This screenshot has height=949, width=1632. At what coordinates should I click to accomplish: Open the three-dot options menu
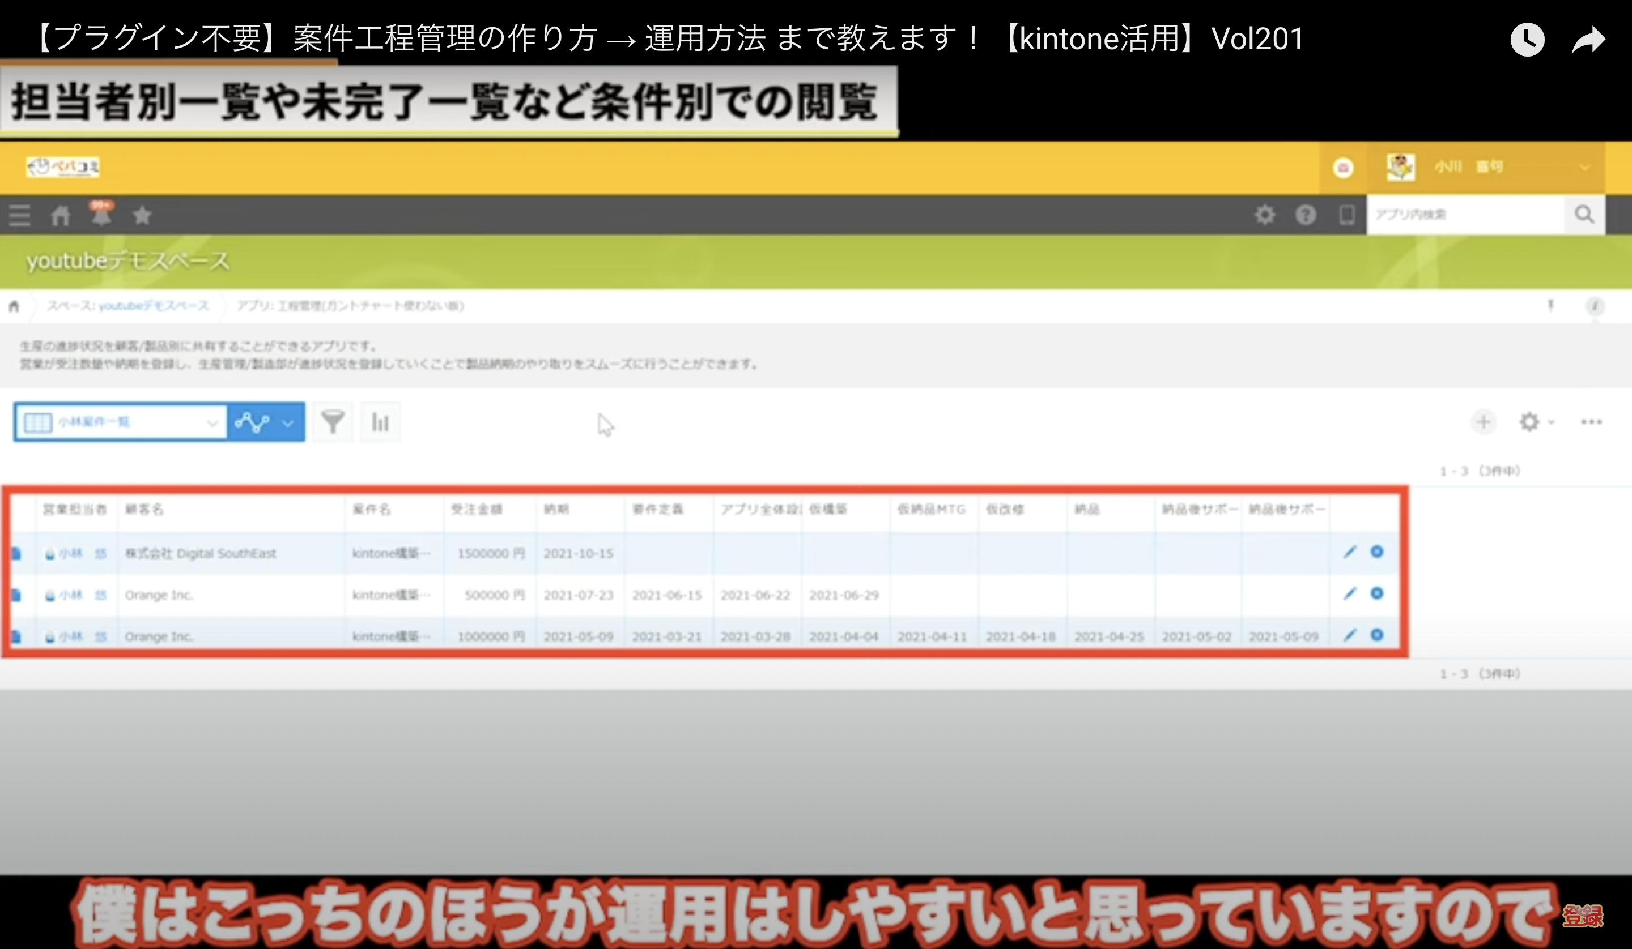[1591, 422]
